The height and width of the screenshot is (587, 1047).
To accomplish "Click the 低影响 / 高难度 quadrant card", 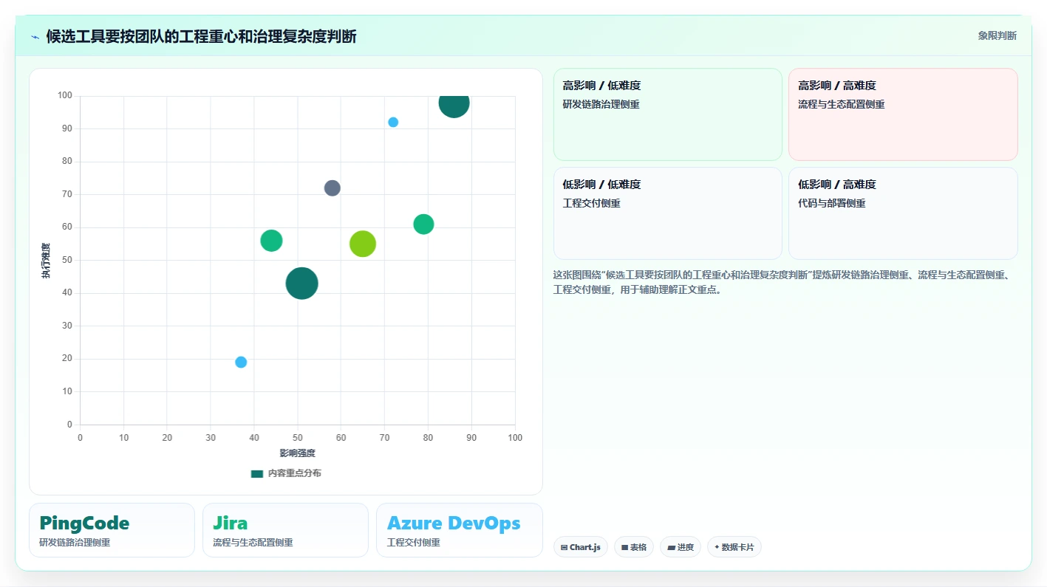I will (903, 213).
